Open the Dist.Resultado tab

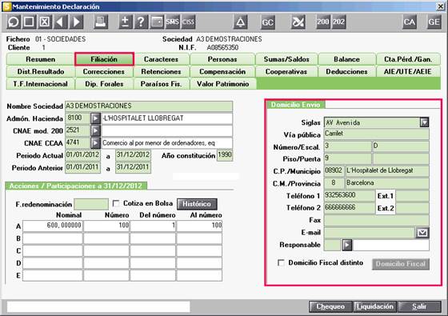pos(41,71)
